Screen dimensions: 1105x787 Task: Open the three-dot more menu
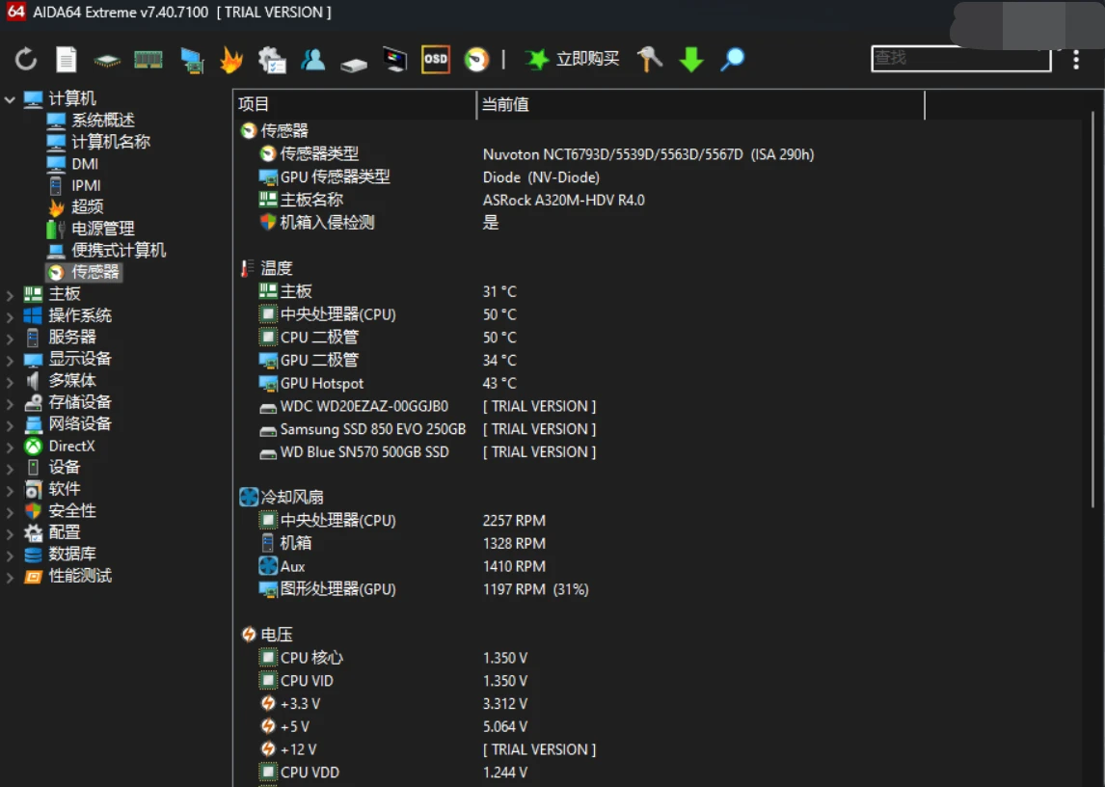click(x=1076, y=59)
